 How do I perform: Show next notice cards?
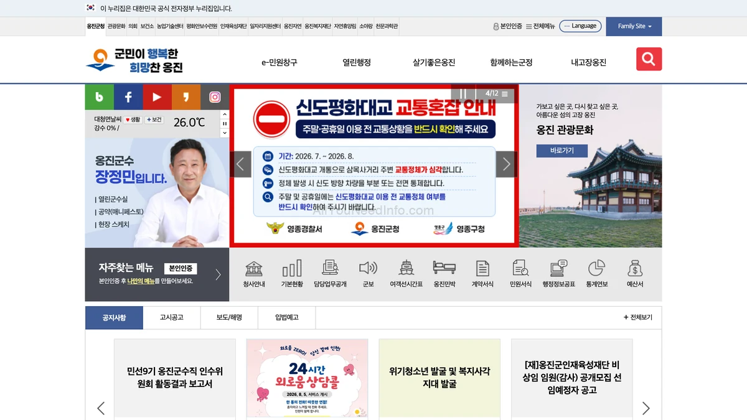tap(646, 408)
